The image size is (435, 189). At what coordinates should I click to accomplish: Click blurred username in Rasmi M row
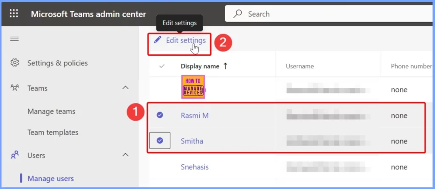pyautogui.click(x=328, y=114)
